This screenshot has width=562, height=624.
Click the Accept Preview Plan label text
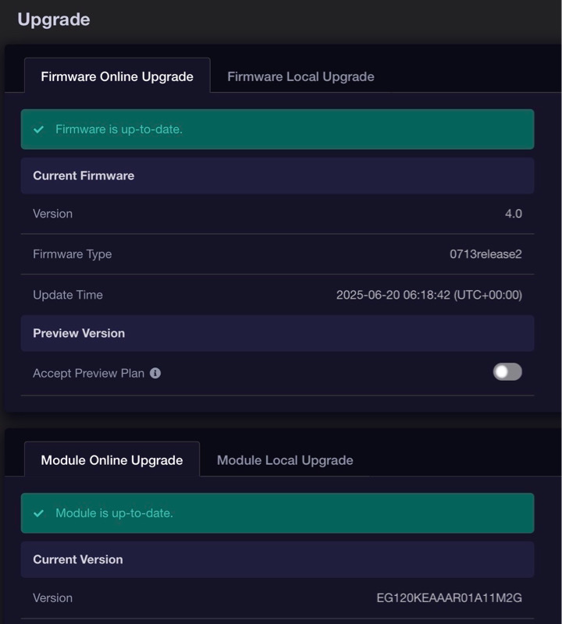point(88,373)
